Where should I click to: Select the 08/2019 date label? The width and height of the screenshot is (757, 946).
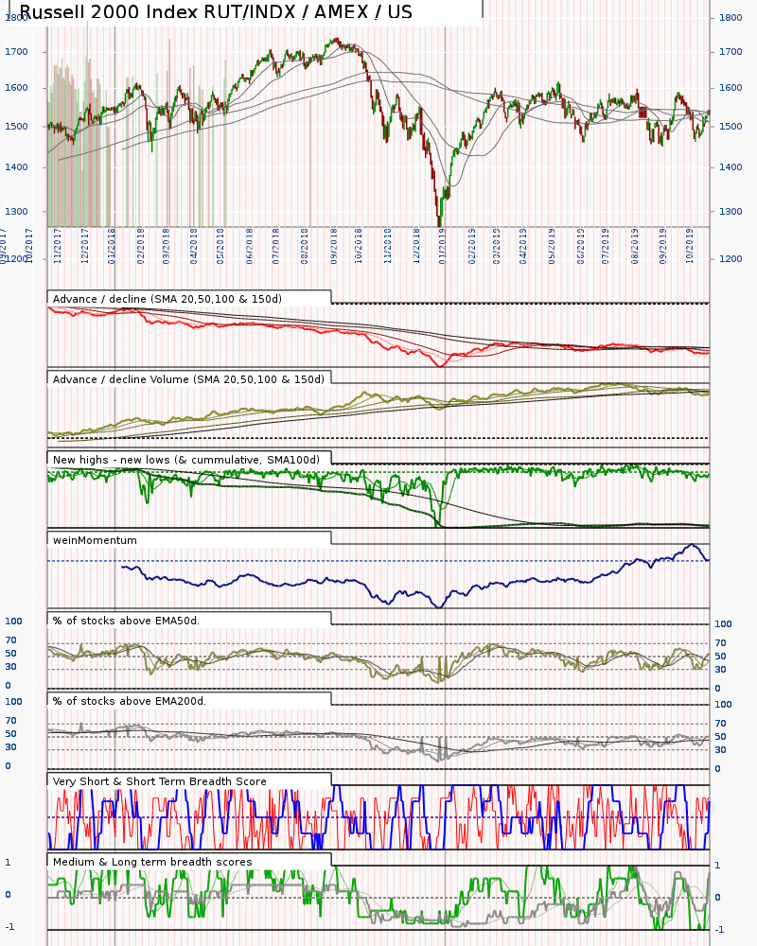(x=634, y=246)
